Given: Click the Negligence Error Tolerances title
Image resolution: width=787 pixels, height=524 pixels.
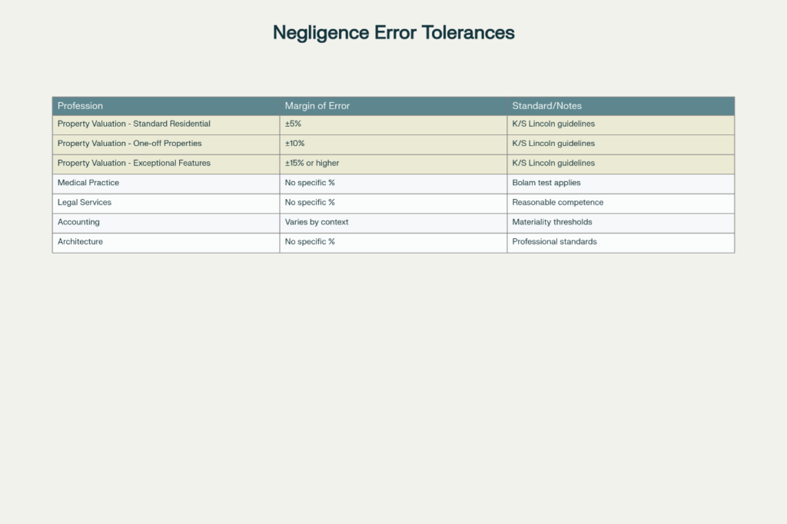Looking at the screenshot, I should coord(393,32).
